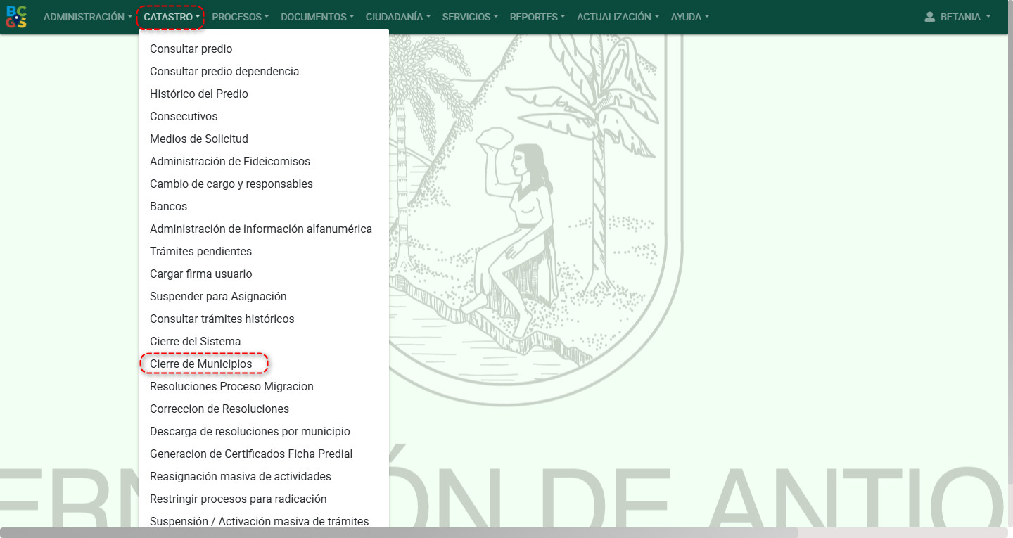Choose Descarga de resoluciones por municipio
Viewport: 1013px width, 538px height.
(x=264, y=431)
